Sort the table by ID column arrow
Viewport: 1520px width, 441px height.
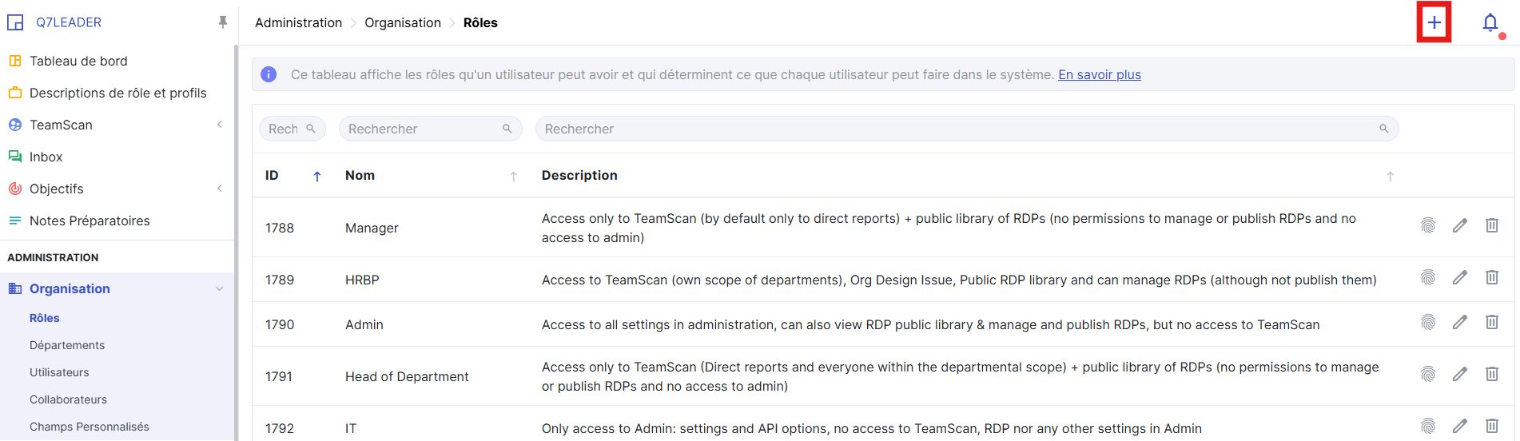coord(317,177)
